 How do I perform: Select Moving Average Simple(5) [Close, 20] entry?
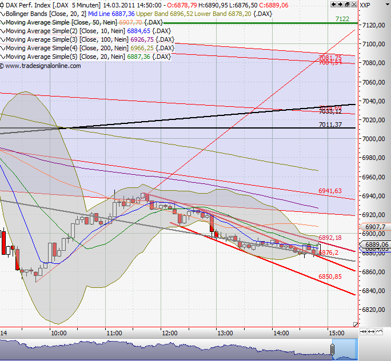(65, 57)
